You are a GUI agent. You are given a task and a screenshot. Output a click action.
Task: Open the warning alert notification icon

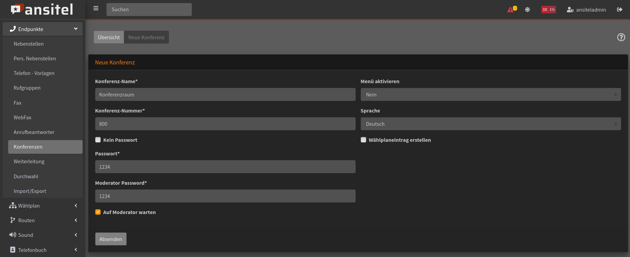(x=511, y=10)
